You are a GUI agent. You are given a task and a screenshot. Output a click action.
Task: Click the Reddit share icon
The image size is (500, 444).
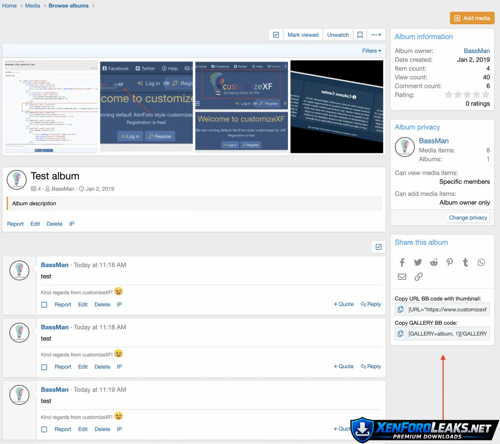coord(434,262)
